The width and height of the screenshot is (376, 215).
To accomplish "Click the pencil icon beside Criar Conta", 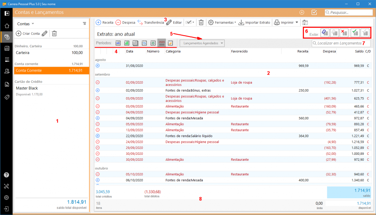I will 44,33.
